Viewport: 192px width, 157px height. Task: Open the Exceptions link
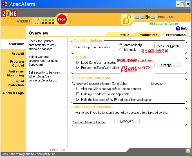tap(158, 83)
